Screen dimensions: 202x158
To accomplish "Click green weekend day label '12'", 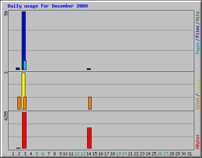I will pos(77,154).
